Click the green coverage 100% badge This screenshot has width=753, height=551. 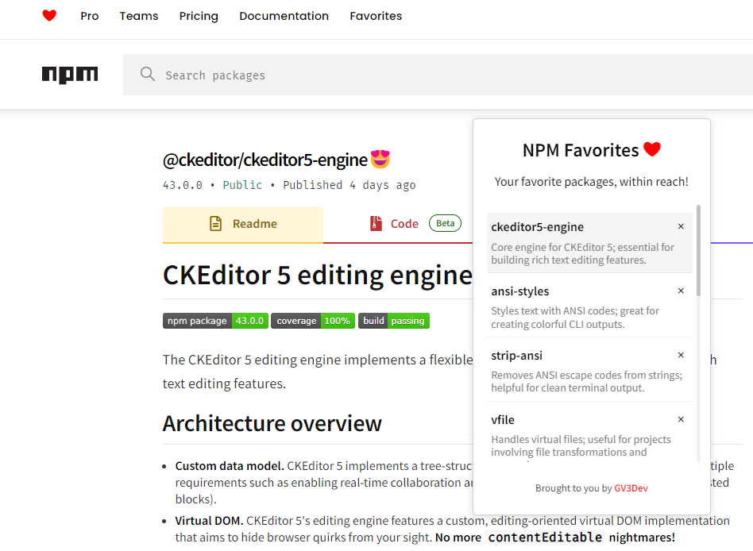[315, 321]
